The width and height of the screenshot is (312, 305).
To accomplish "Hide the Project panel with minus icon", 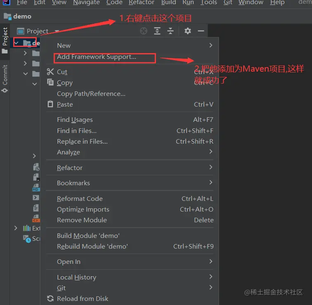I will [201, 31].
